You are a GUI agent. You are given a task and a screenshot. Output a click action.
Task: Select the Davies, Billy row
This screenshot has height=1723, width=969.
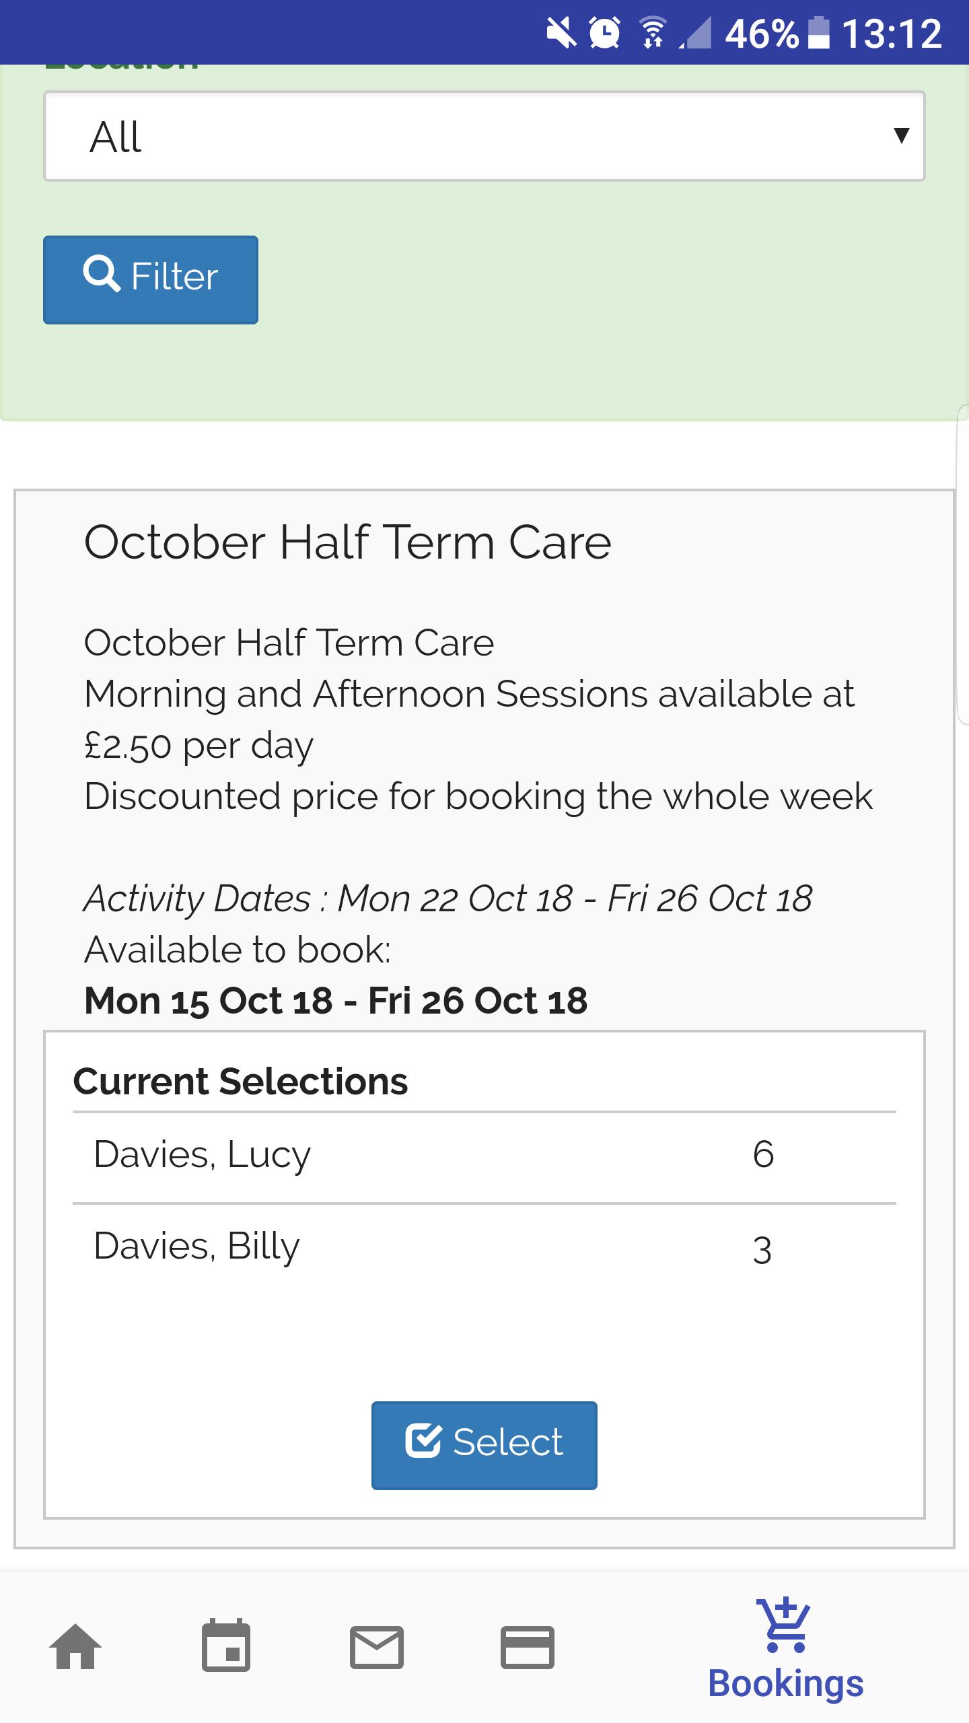pos(485,1247)
